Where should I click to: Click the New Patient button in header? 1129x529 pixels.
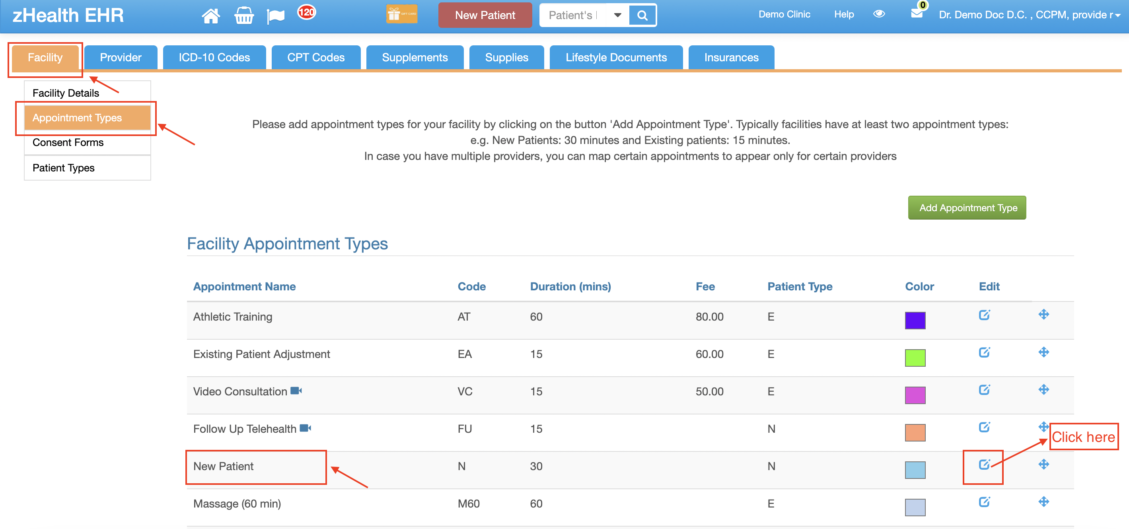point(485,16)
